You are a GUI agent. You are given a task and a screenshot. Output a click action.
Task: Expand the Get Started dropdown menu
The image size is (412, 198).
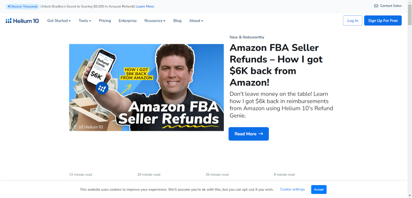[59, 21]
